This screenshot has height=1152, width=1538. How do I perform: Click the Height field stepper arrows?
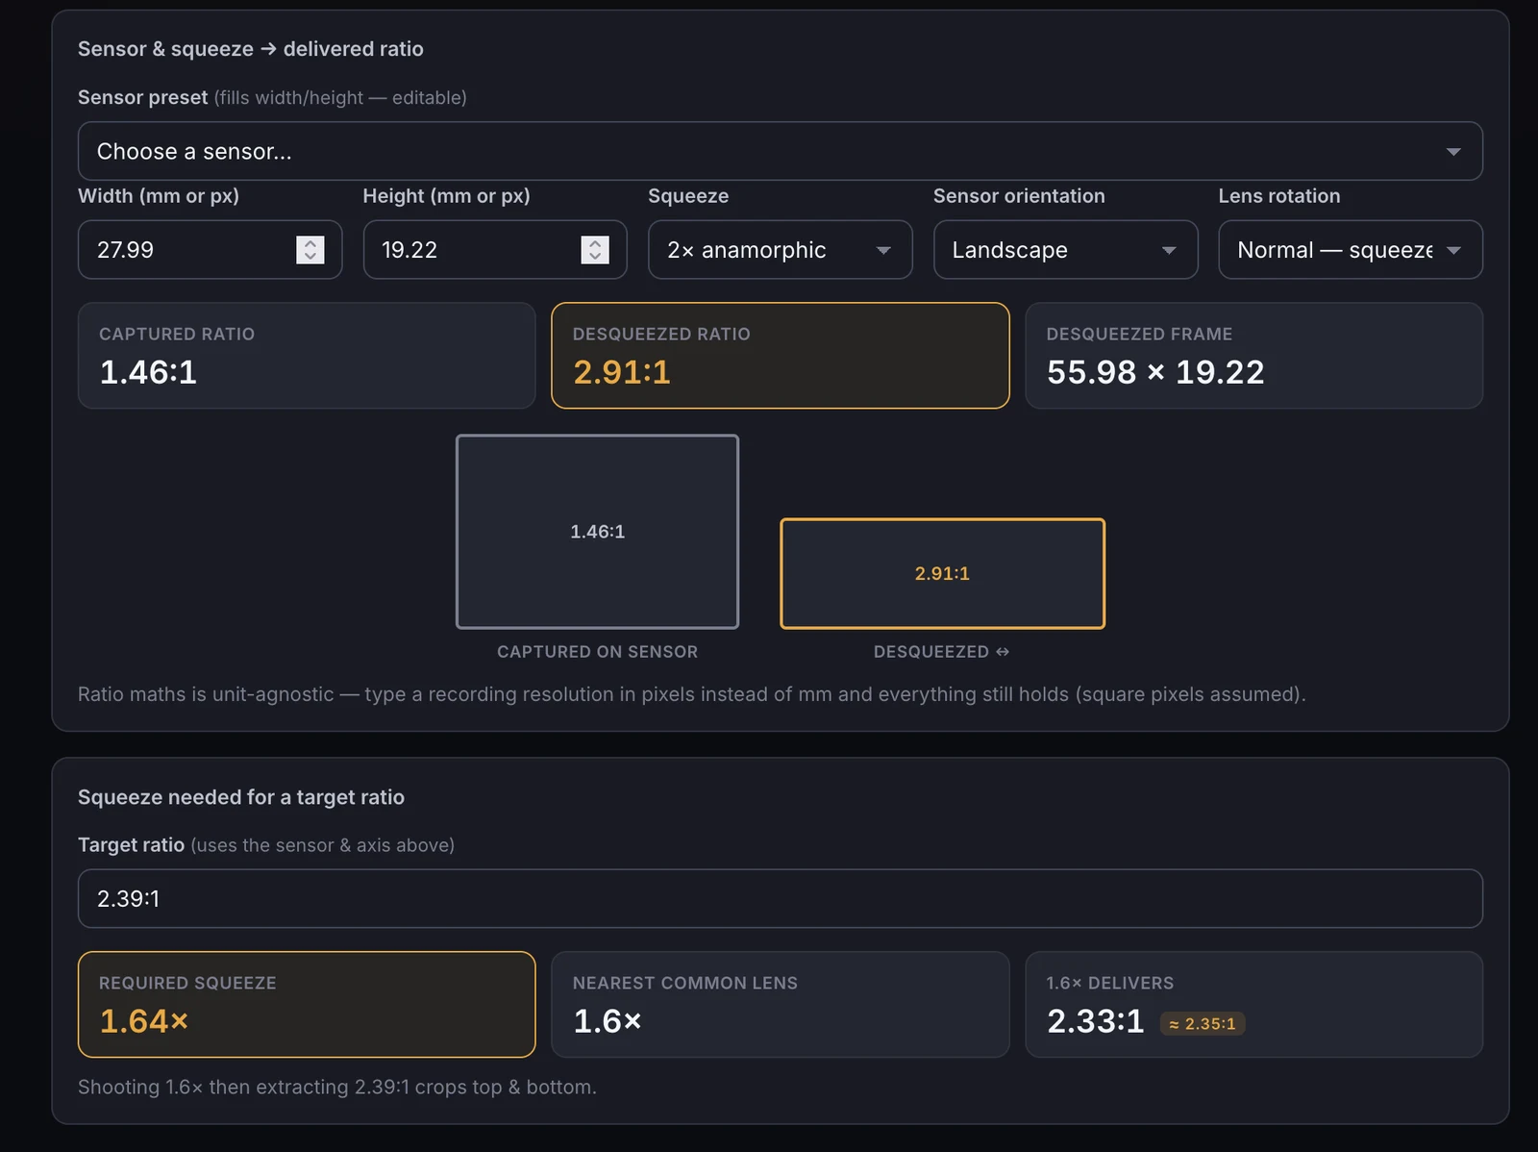tap(595, 250)
